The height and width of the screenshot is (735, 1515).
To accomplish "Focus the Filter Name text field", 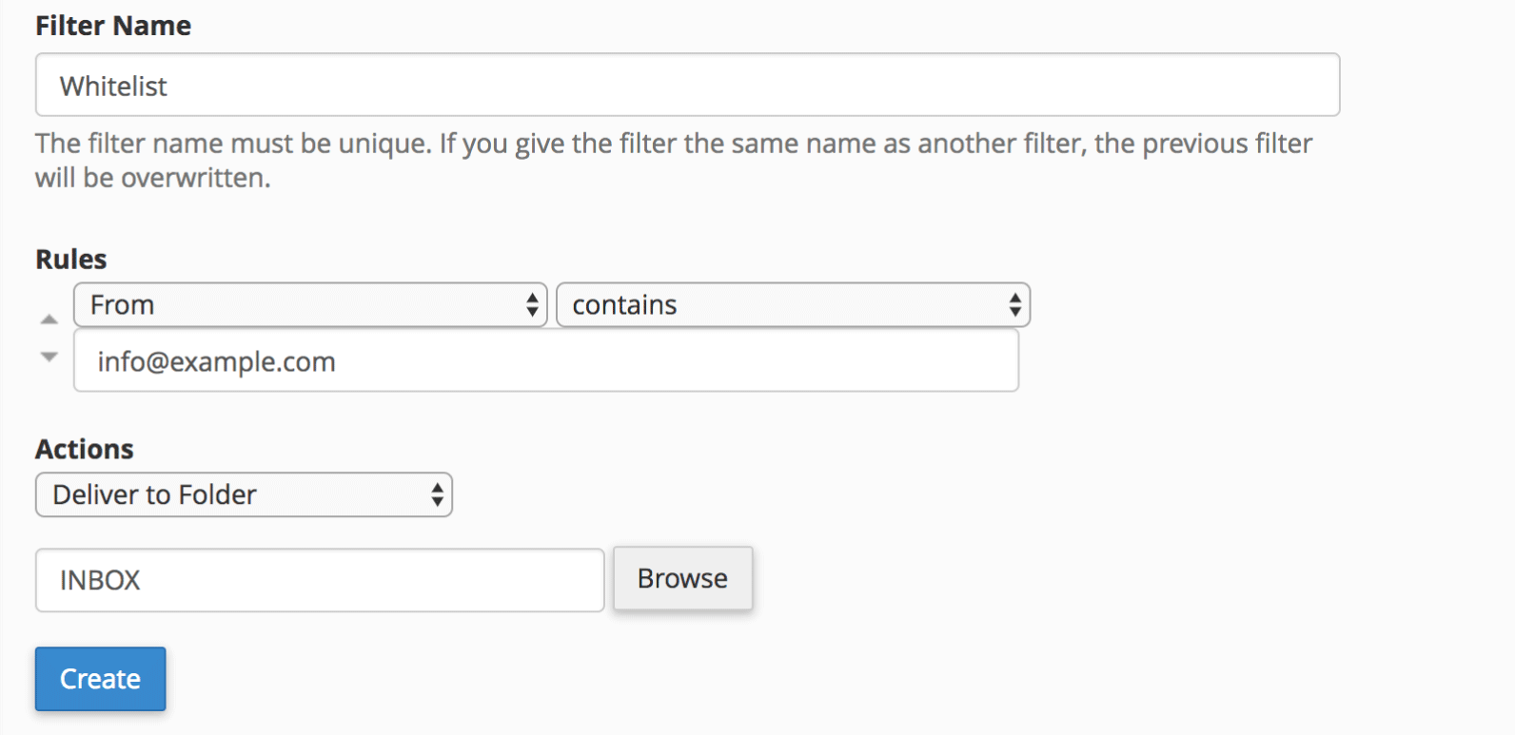I will tap(687, 86).
